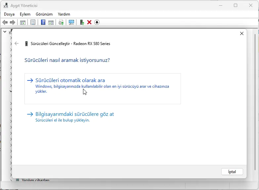Click the blue question mark Help icon

[43, 22]
